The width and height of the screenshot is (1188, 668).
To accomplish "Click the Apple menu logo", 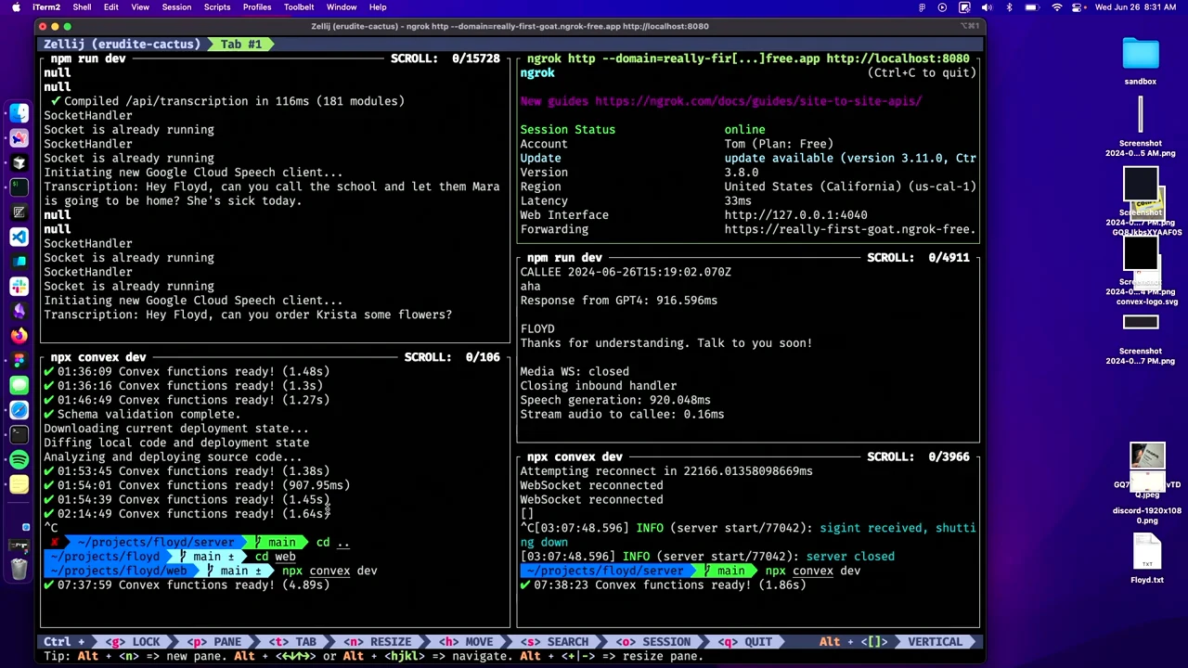I will tap(15, 7).
